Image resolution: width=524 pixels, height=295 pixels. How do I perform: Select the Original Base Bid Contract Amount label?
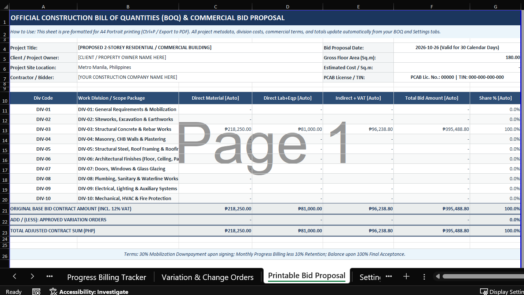[94, 209]
